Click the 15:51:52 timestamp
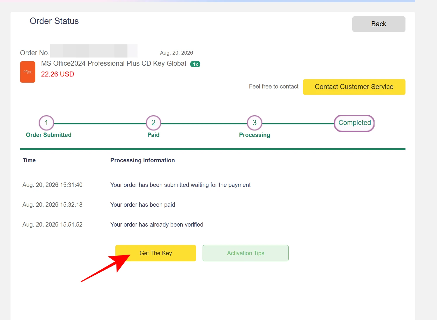 tap(53, 225)
